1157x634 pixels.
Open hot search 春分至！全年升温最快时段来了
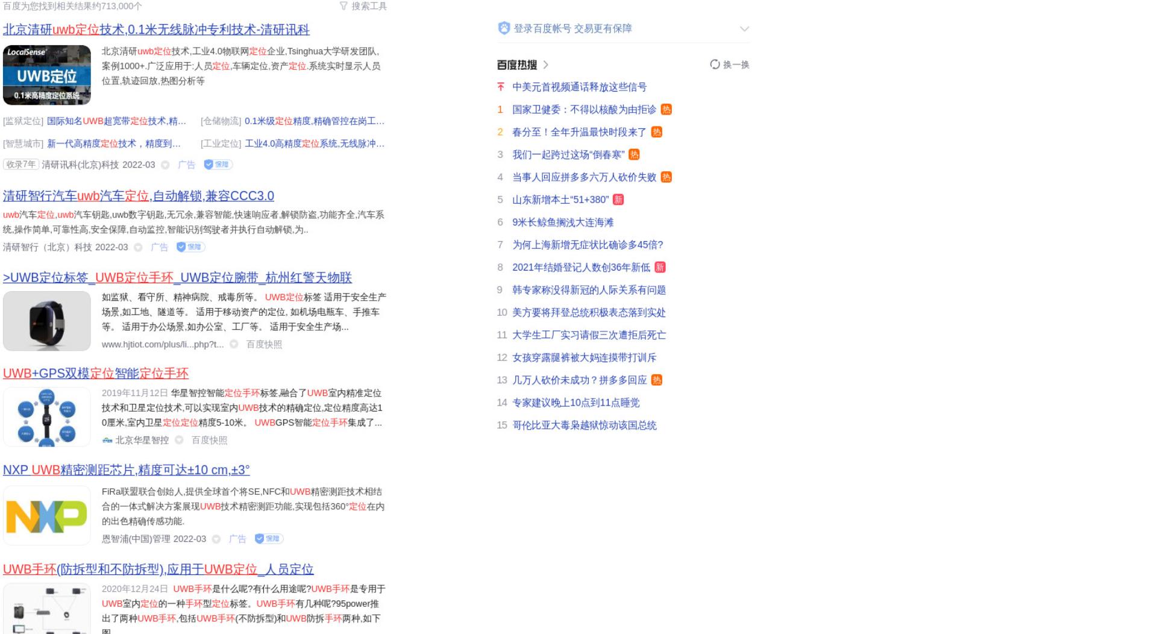point(579,133)
